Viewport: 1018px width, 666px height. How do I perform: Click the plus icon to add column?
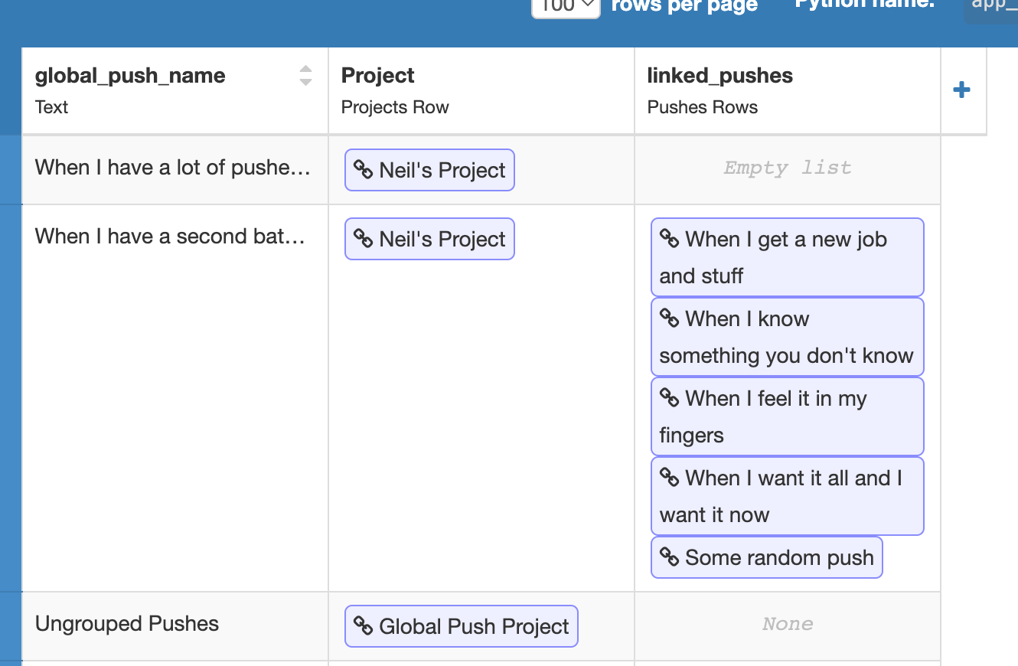tap(961, 90)
